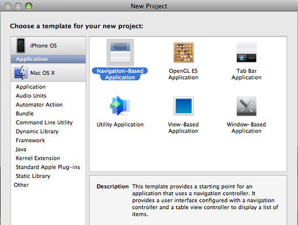This screenshot has width=298, height=225.
Task: Click the Mac OS X Finder icon
Action: pyautogui.click(x=21, y=73)
